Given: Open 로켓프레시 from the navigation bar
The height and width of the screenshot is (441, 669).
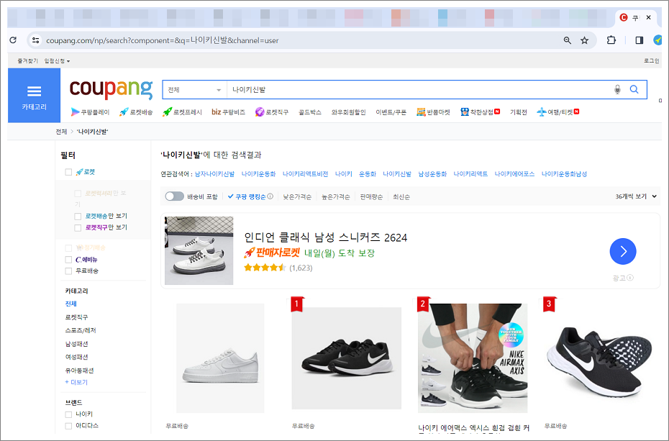Looking at the screenshot, I should coord(182,112).
